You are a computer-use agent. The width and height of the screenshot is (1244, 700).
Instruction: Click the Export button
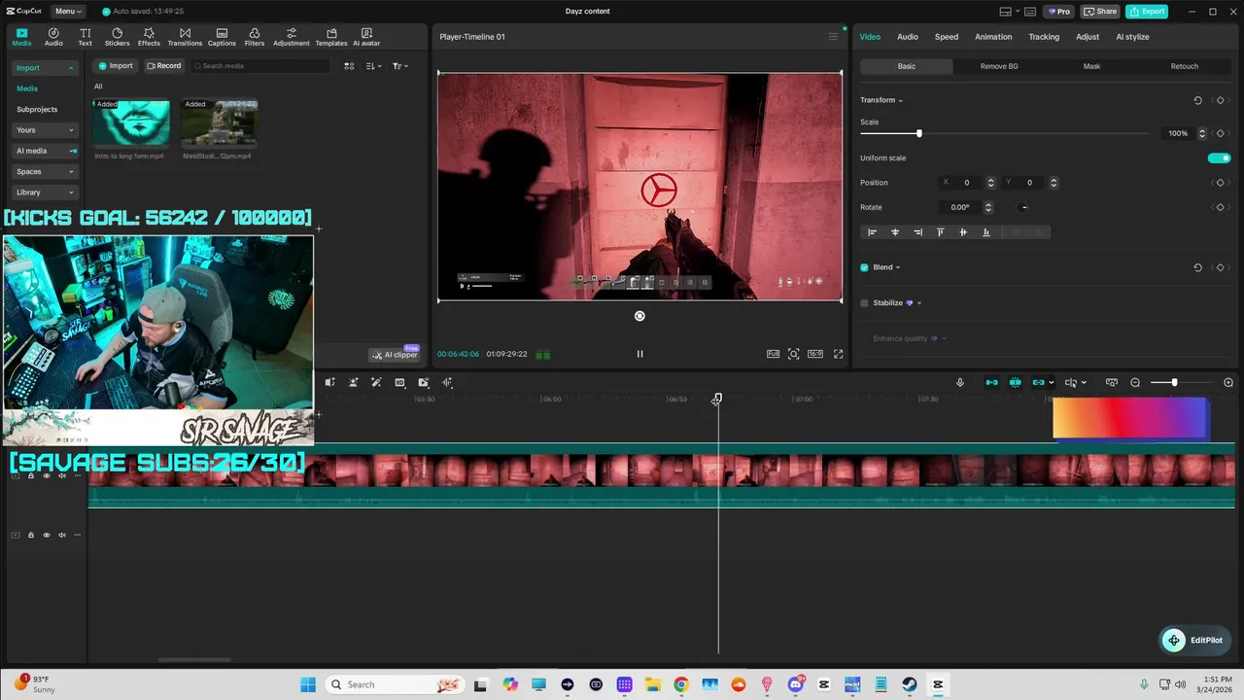[1147, 12]
